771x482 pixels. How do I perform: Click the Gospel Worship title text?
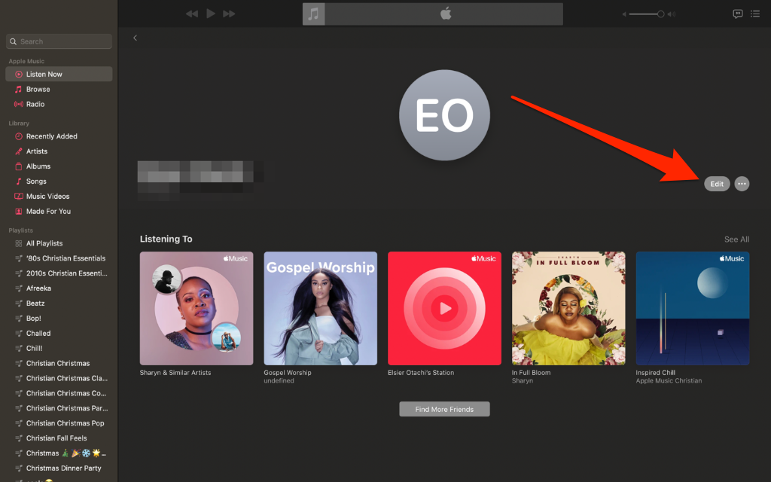[x=287, y=373]
